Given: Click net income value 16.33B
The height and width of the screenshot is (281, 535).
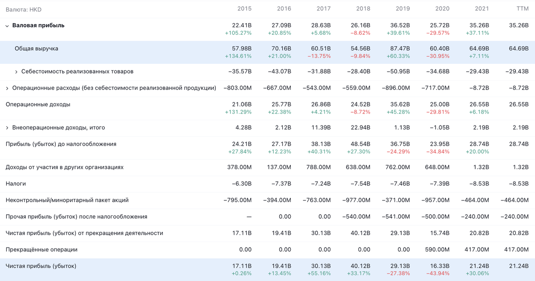Looking at the screenshot, I should 440,266.
